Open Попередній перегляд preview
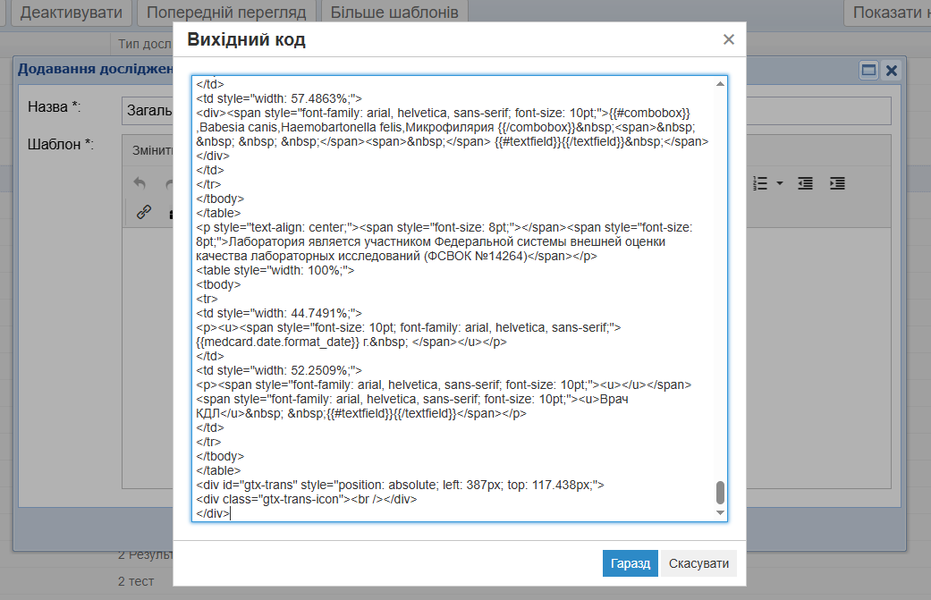Screen dimensions: 931x600 coord(226,13)
